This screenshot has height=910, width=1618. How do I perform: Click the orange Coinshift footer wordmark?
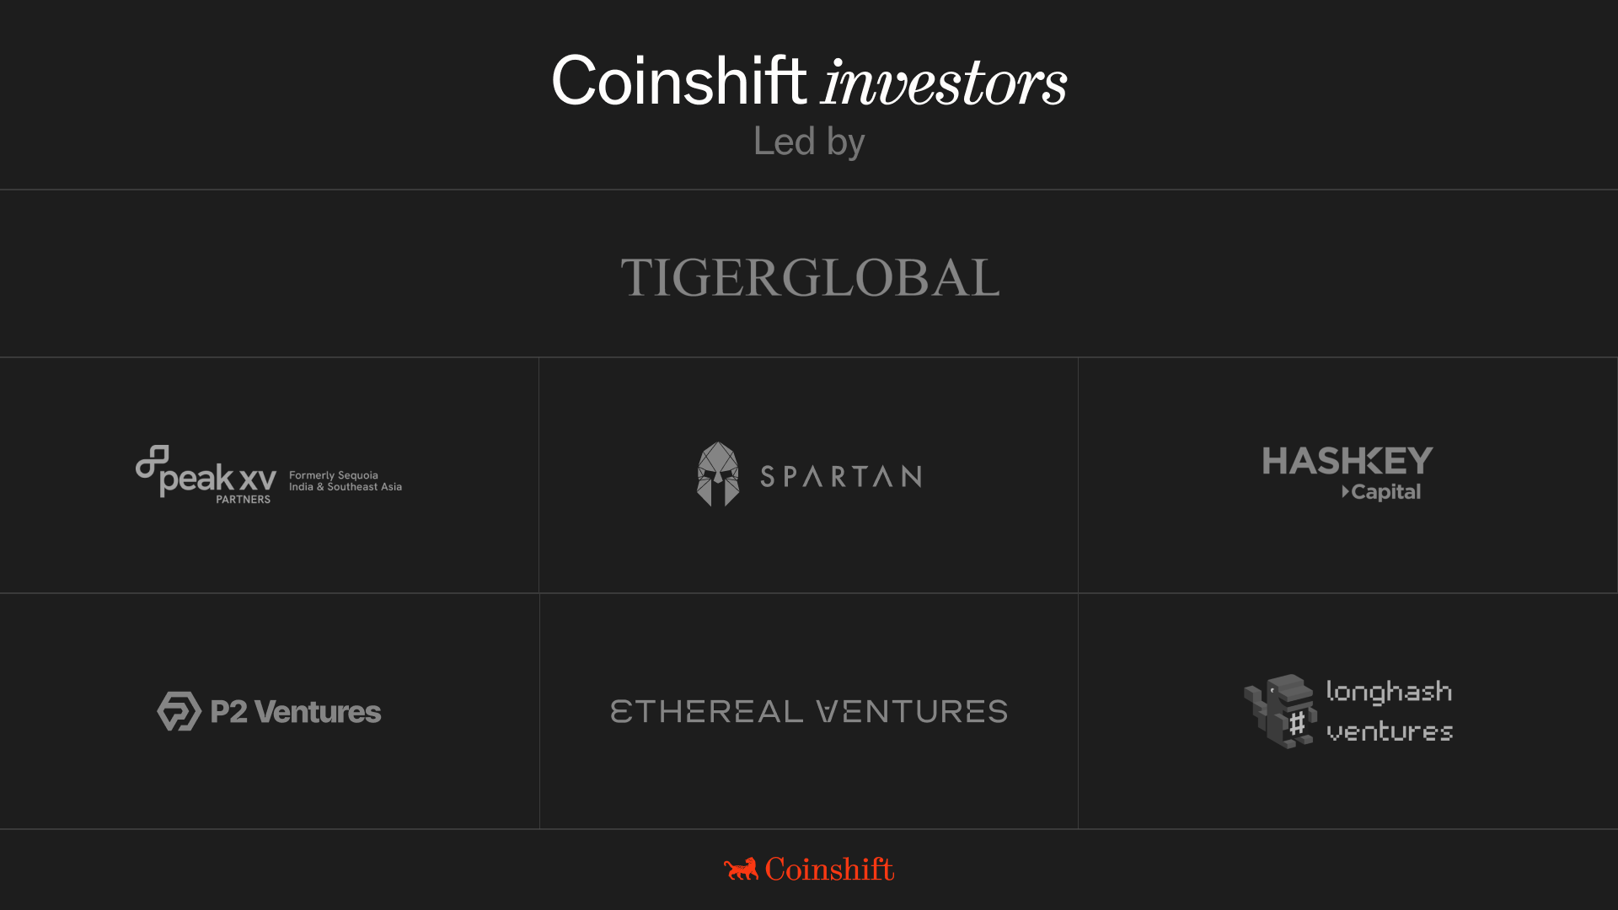pos(829,869)
